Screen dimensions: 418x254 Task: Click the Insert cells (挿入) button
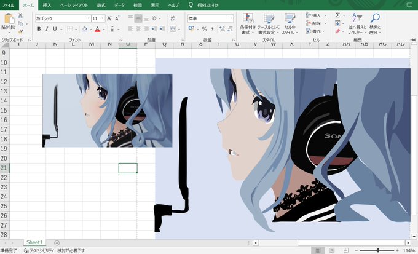(x=316, y=15)
